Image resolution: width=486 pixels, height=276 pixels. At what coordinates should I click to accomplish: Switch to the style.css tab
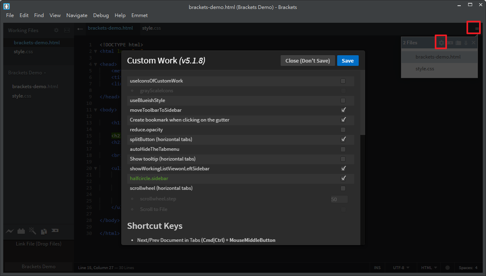pyautogui.click(x=151, y=28)
